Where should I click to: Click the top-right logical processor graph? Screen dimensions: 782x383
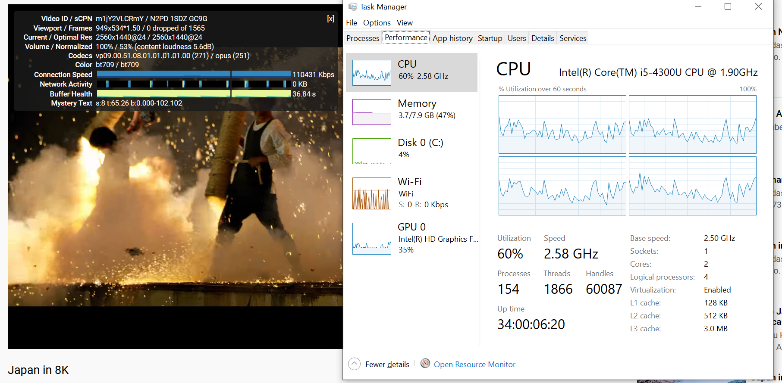point(692,125)
